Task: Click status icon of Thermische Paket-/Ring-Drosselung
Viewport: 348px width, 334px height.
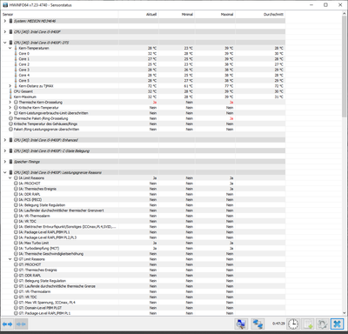Action: click(x=11, y=118)
